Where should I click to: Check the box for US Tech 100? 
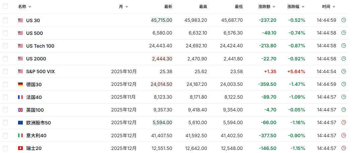coord(5,46)
